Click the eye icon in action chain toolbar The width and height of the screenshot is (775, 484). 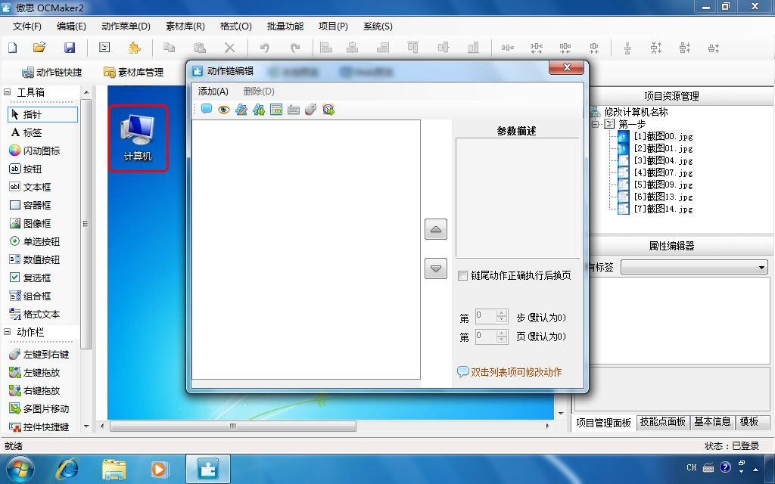click(x=224, y=110)
